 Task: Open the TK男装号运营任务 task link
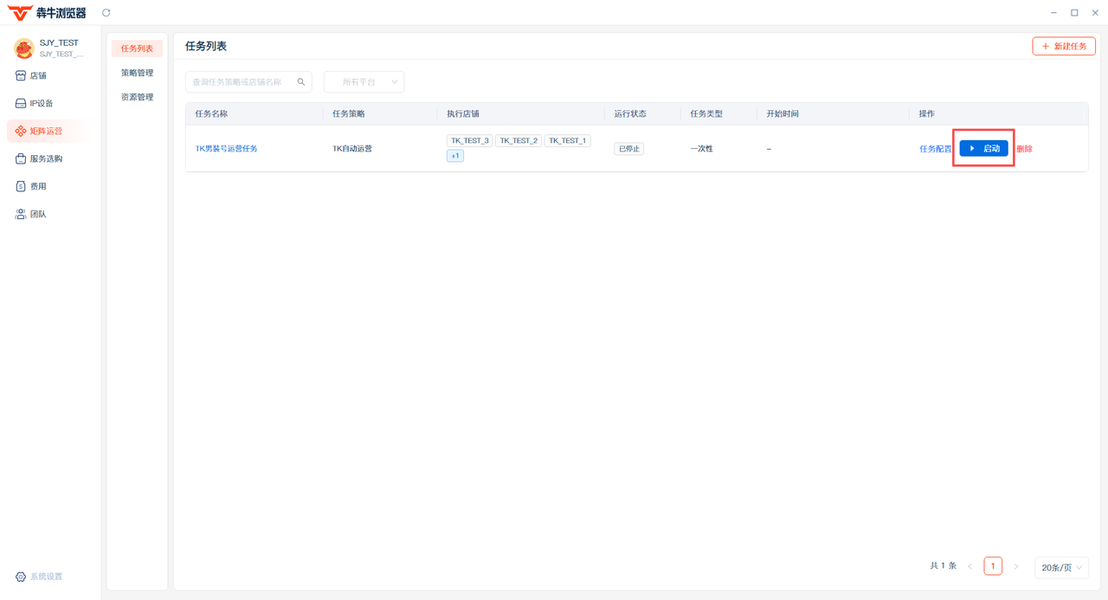pyautogui.click(x=226, y=149)
